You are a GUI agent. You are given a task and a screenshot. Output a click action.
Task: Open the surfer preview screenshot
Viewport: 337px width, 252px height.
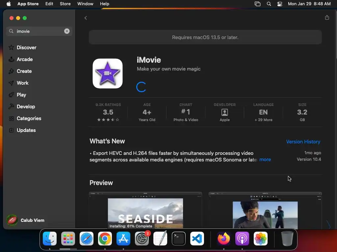[x=265, y=210]
